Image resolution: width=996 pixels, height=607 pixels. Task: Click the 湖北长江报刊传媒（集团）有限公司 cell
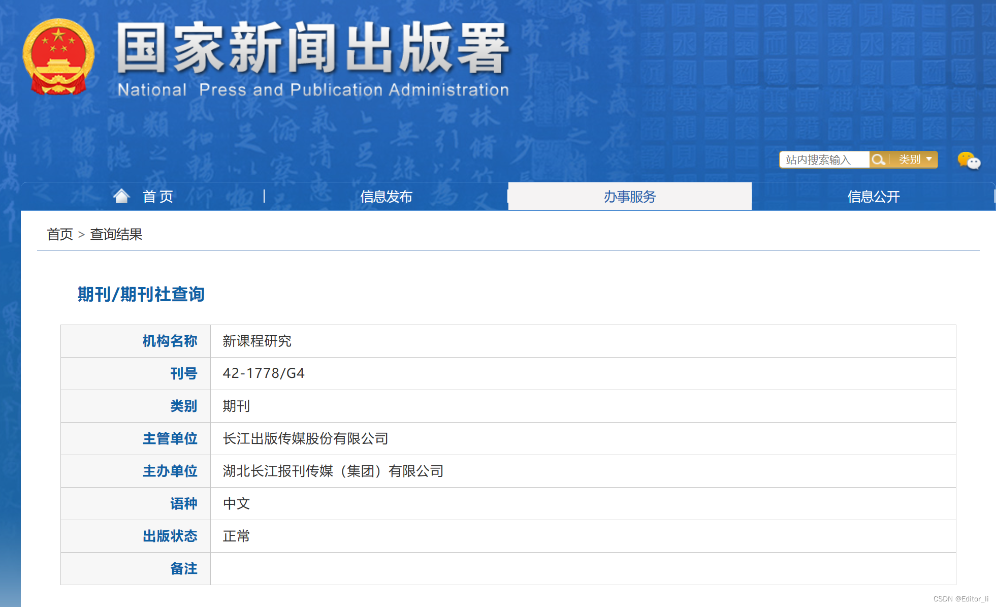coord(333,471)
